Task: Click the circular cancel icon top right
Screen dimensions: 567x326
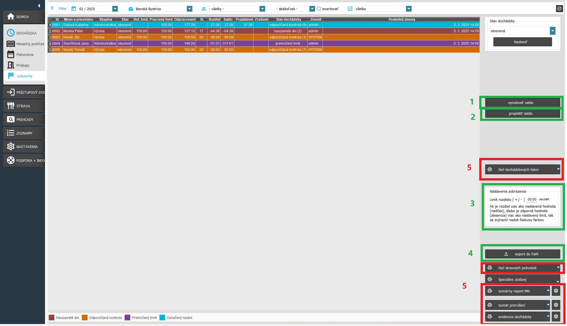Action: click(559, 8)
